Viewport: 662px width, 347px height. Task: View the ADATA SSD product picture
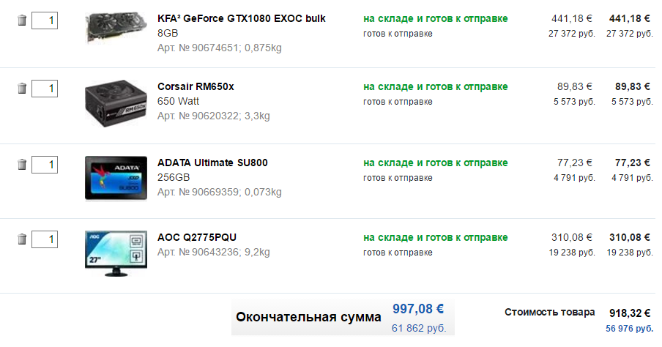tap(116, 178)
